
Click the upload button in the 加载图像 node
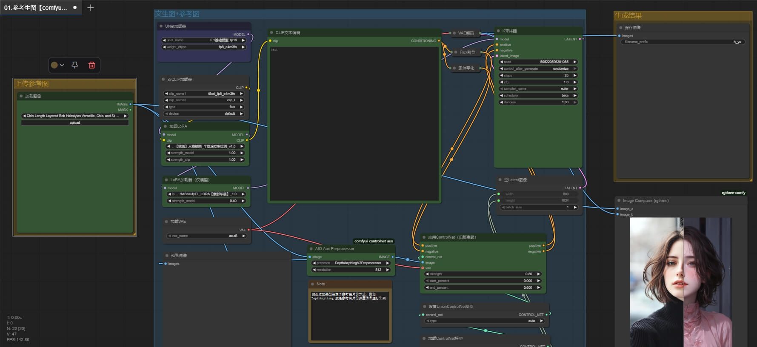pos(75,123)
